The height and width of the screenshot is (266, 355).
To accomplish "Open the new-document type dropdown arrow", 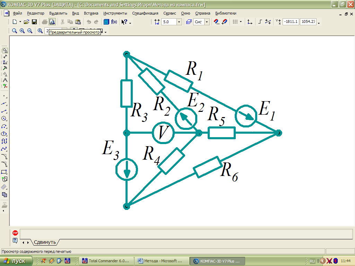I will click(20, 22).
